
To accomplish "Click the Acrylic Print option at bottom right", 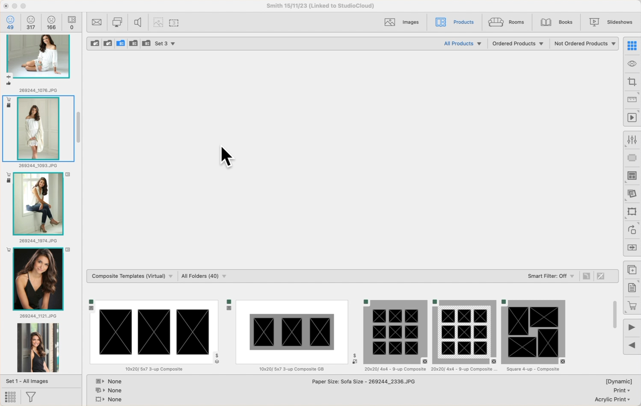I will pos(612,399).
